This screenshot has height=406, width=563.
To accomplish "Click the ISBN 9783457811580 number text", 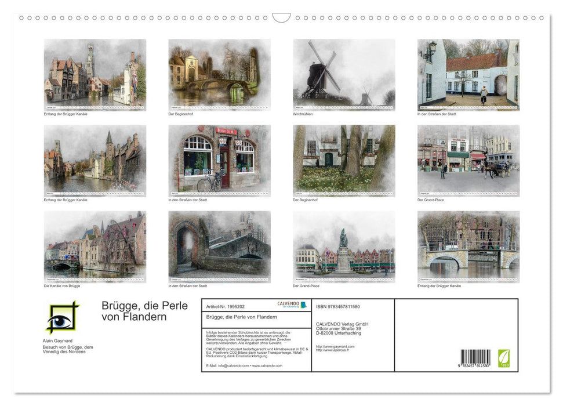I will [338, 306].
